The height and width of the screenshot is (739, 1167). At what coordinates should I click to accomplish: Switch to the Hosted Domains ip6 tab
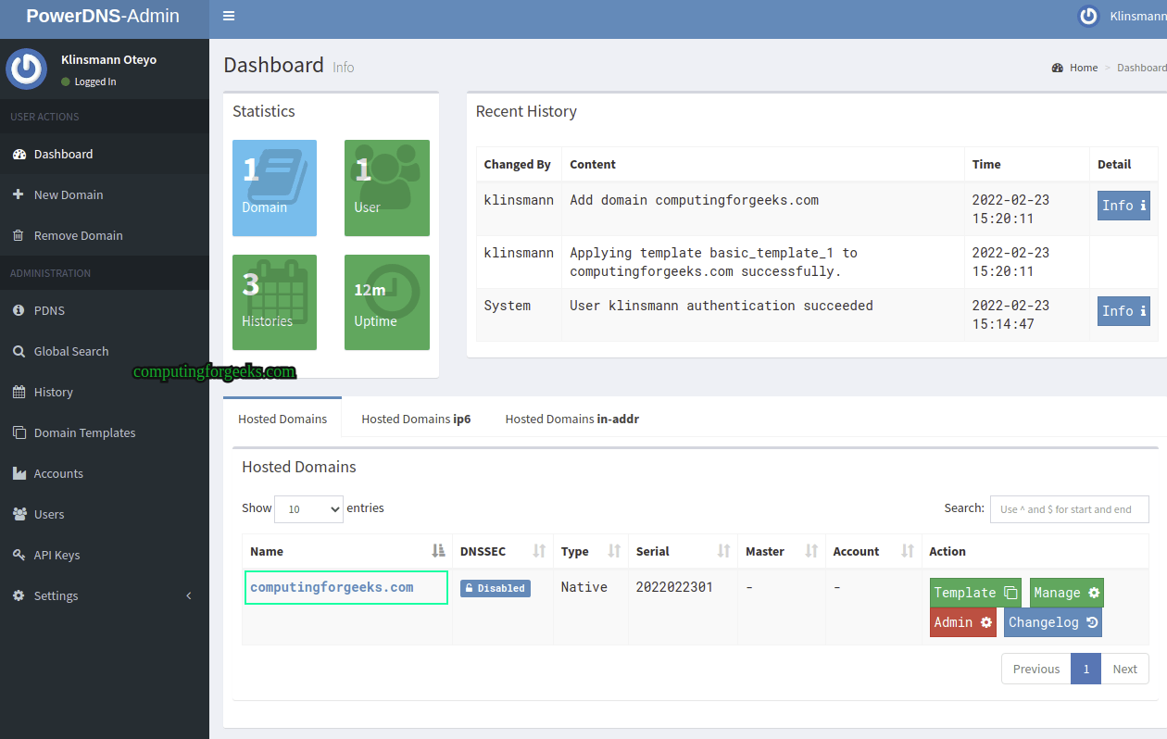click(x=416, y=419)
